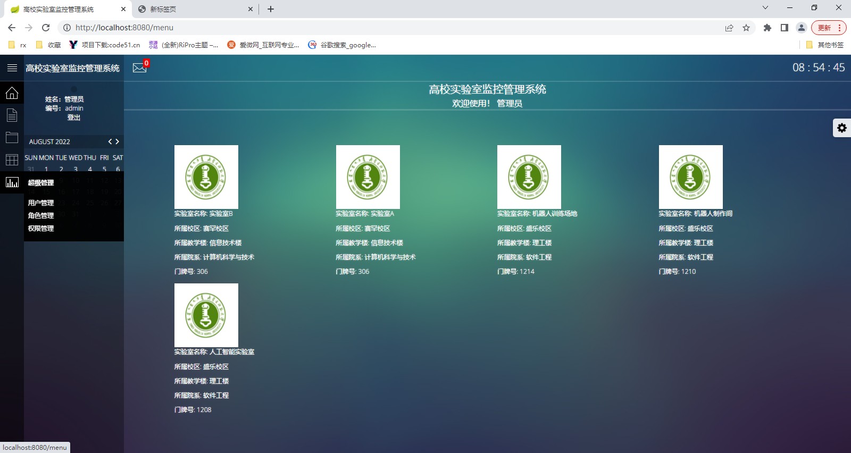The image size is (851, 453).
Task: Click text 门牌号: 1210
Action: 677,272
